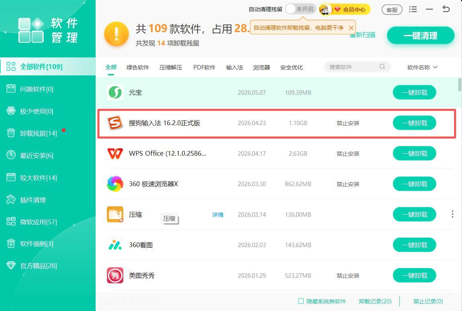Click 一键卸载 for 元宝
Image resolution: width=462 pixels, height=311 pixels.
pos(414,92)
